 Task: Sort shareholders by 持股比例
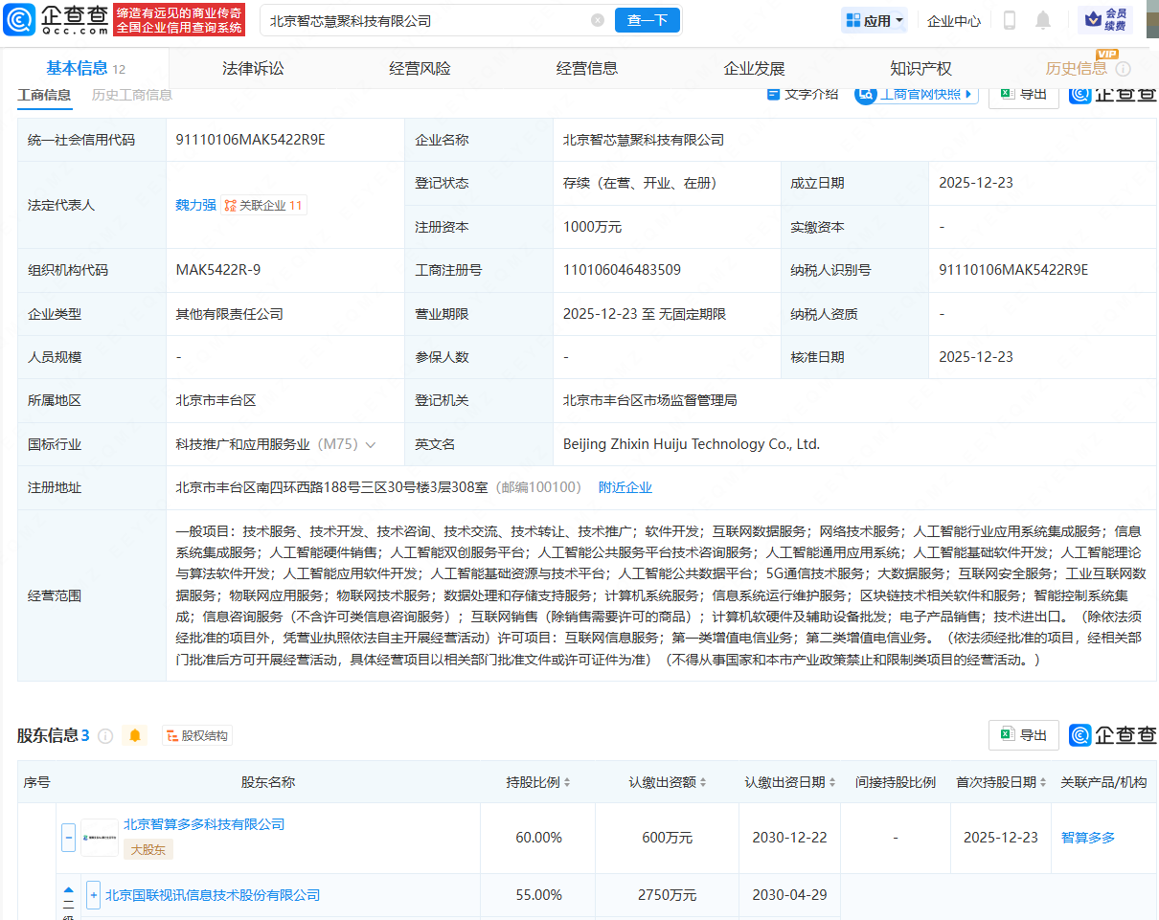point(538,782)
